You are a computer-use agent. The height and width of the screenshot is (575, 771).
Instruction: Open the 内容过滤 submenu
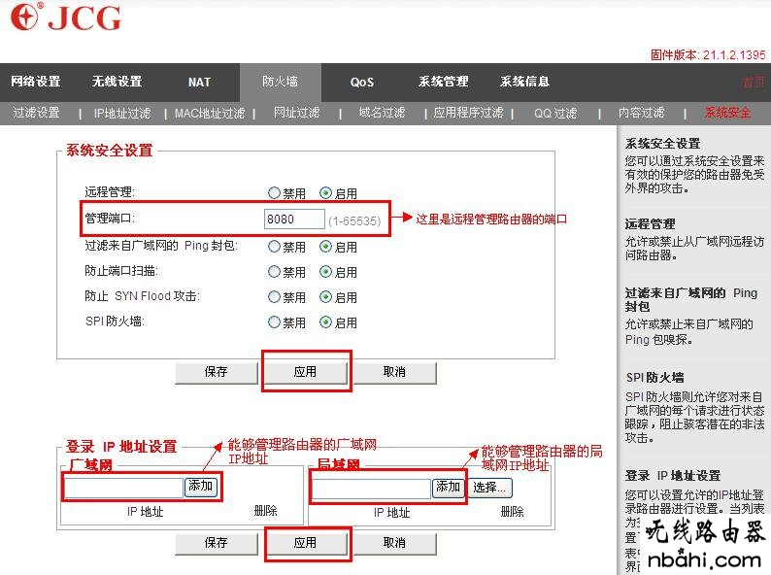(x=642, y=113)
